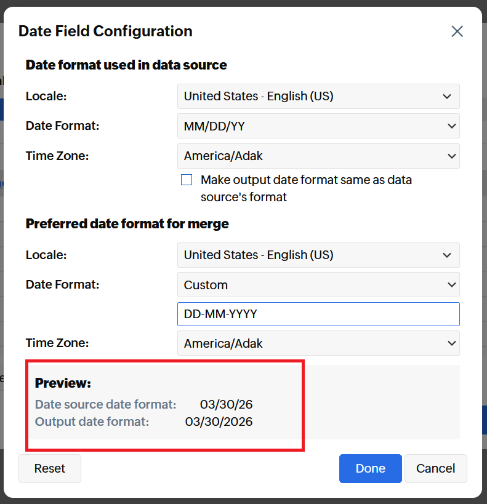
Task: Click the 'Date Field Configuration' dialog title
Action: coord(105,31)
